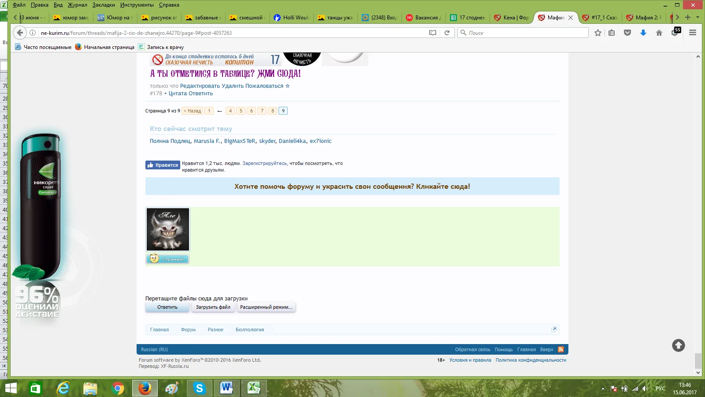Open the Russian (RU) language chooser
This screenshot has height=397, width=705.
pos(154,349)
